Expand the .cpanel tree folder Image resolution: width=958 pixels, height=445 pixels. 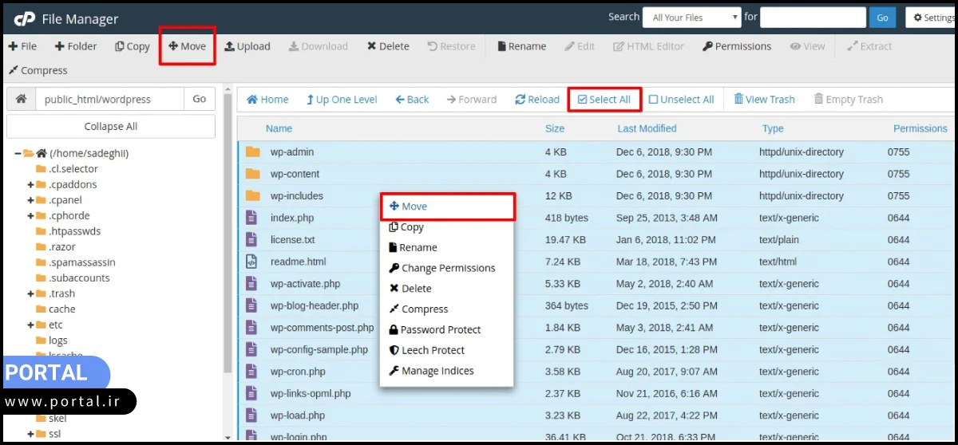click(30, 200)
